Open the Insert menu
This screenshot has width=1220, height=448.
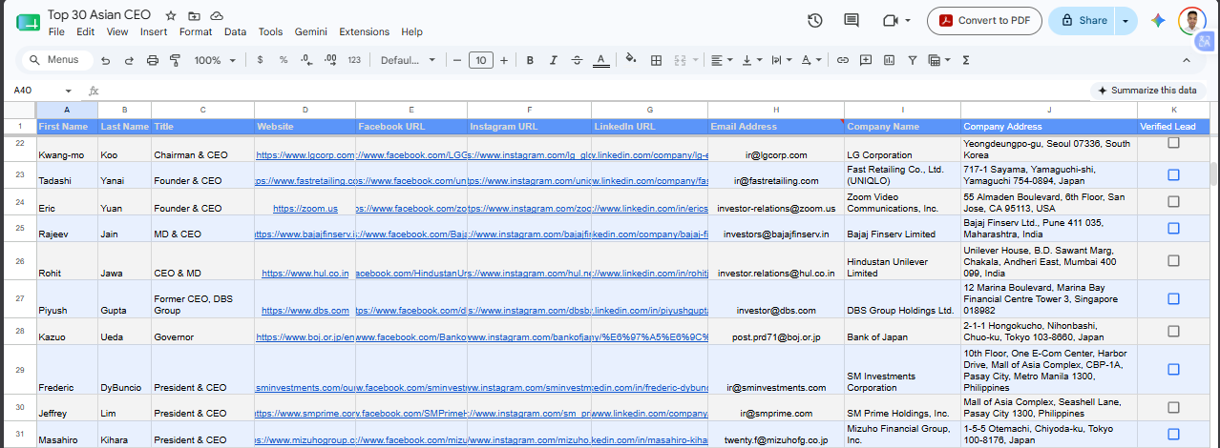point(154,31)
